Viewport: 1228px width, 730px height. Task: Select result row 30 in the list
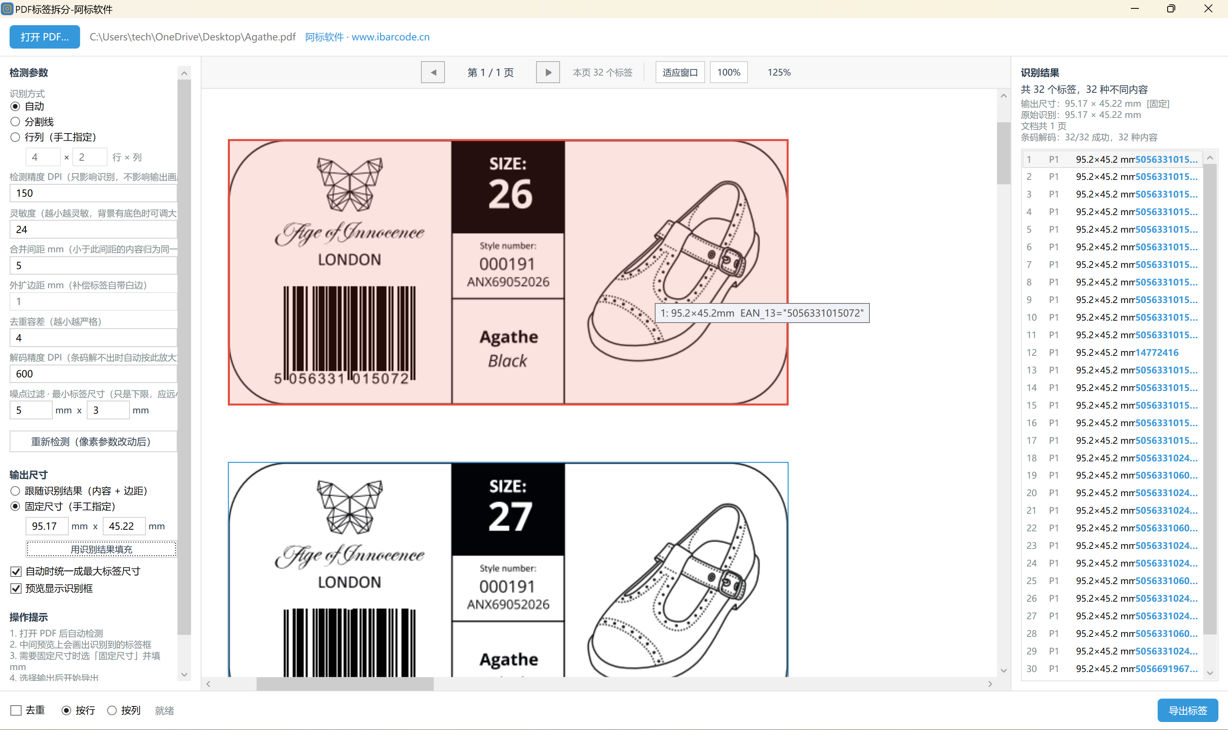[x=1112, y=669]
